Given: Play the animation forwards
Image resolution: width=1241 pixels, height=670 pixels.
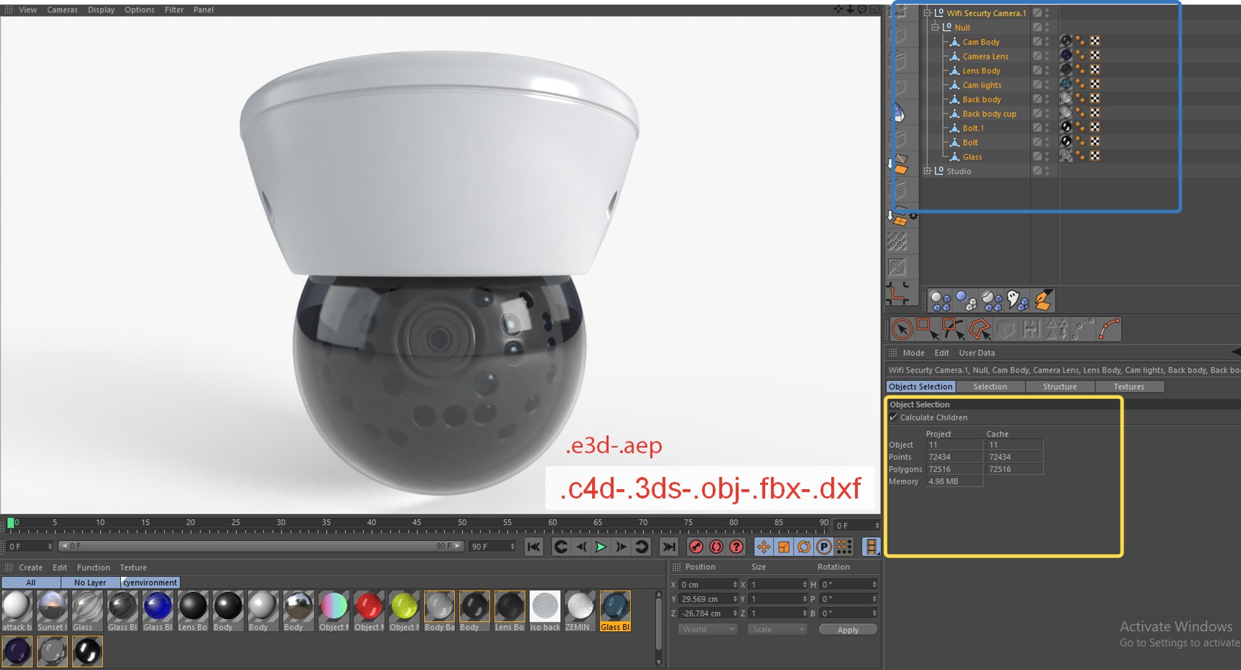Looking at the screenshot, I should coord(600,547).
